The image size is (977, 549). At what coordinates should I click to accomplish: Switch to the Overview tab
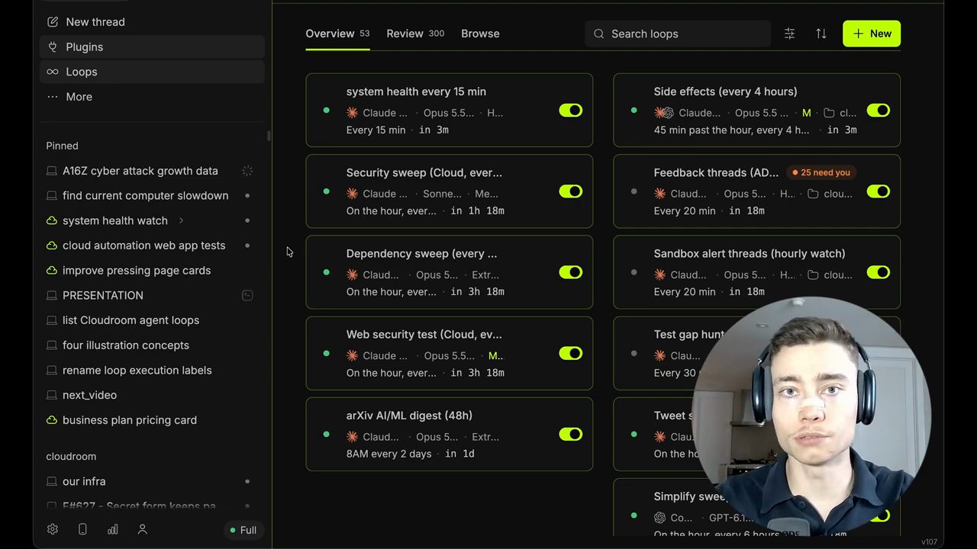(337, 34)
